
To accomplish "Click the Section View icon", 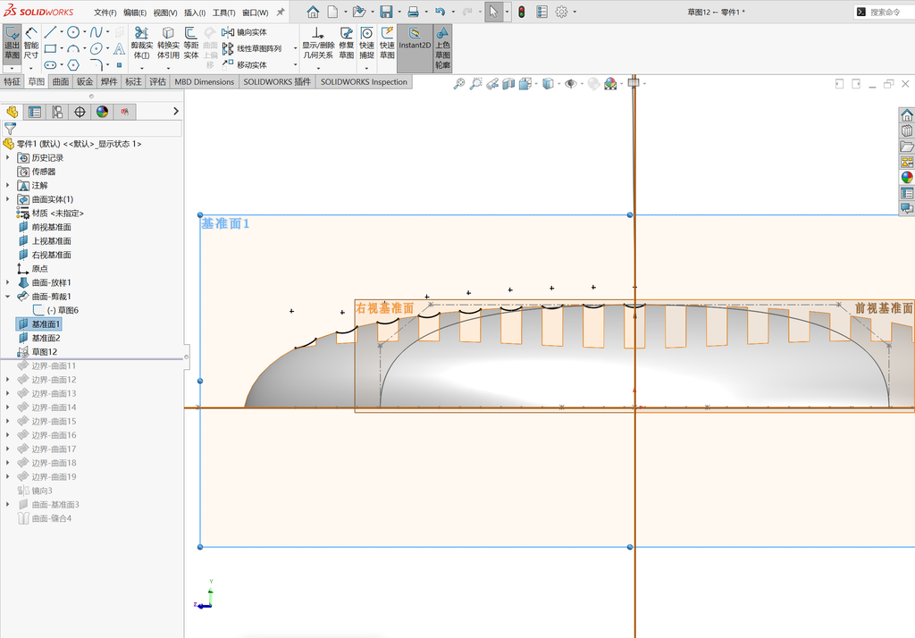I will (508, 84).
